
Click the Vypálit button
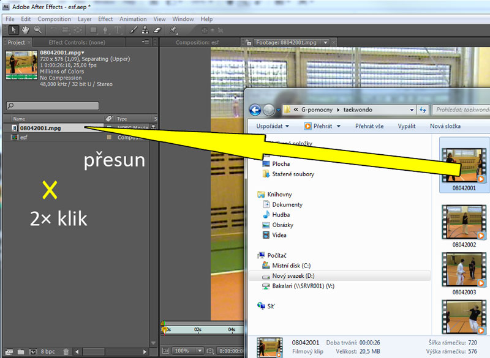point(406,126)
